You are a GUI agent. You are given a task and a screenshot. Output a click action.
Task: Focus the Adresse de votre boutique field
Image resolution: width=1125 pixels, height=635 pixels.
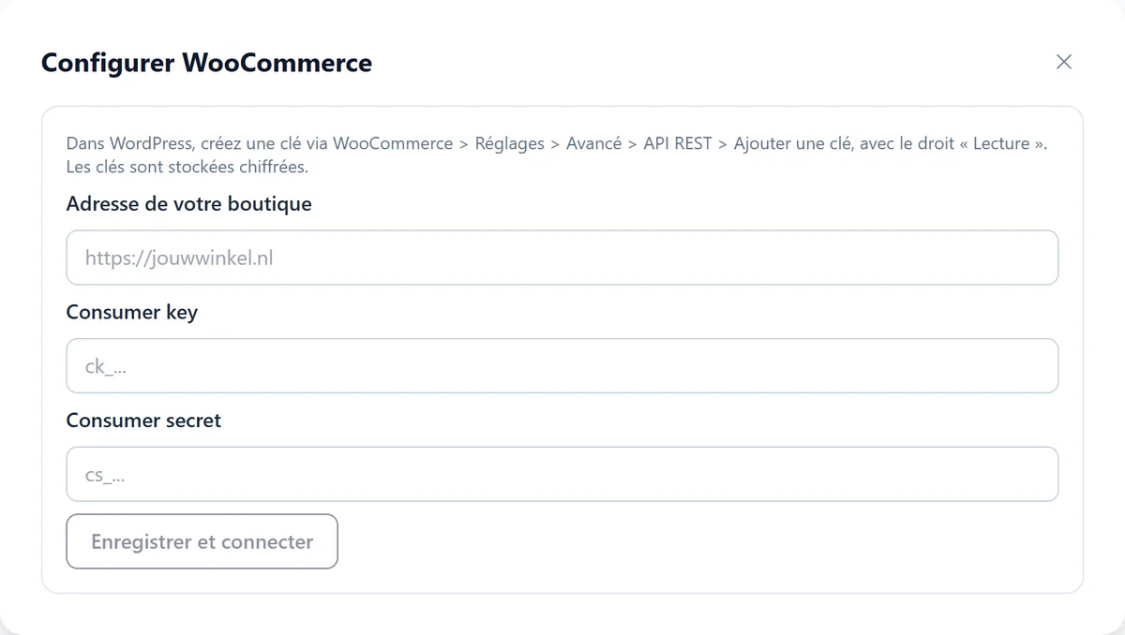[x=562, y=258]
